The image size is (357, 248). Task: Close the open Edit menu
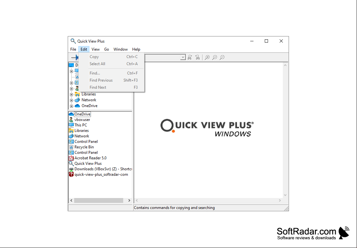pyautogui.click(x=84, y=49)
